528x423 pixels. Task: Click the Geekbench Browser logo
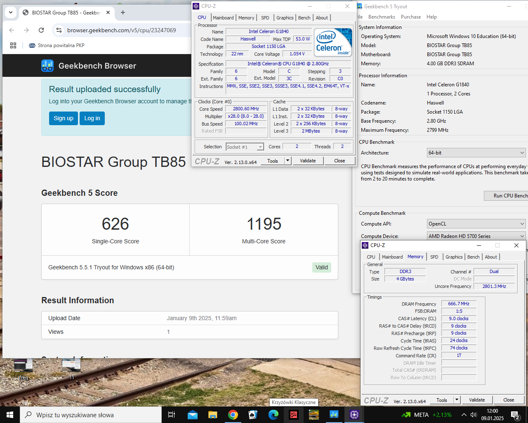coord(89,66)
